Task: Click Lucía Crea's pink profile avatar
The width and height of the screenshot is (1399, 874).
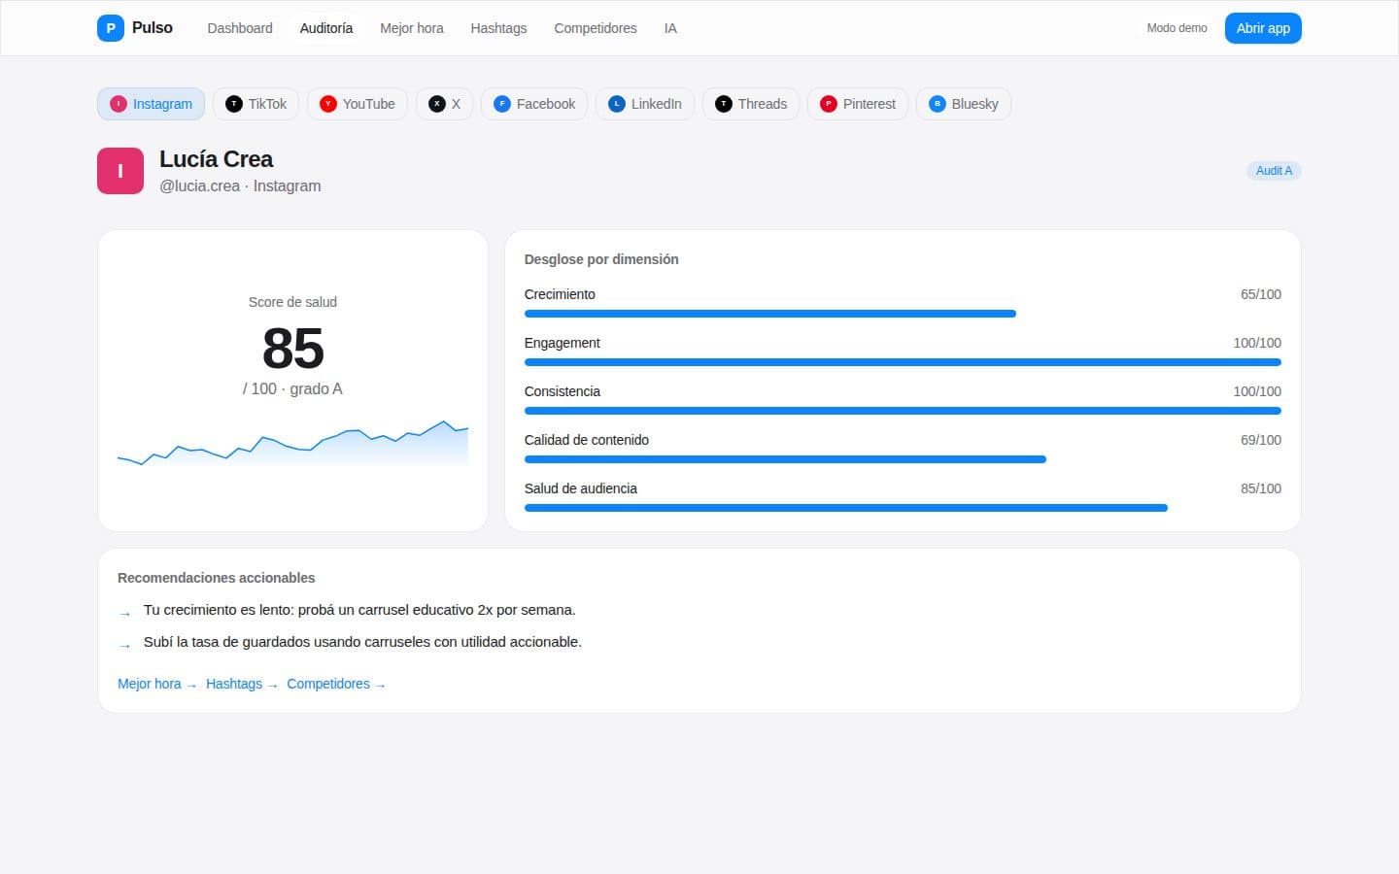Action: pyautogui.click(x=120, y=171)
